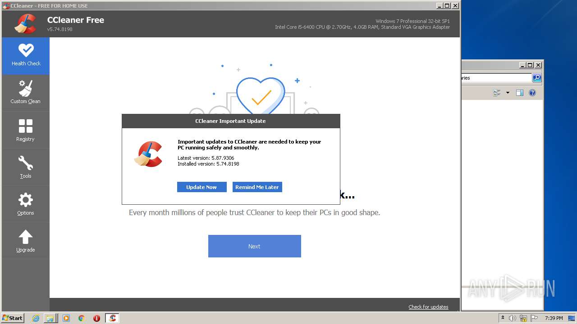Open the Upgrade section
Image resolution: width=577 pixels, height=324 pixels.
pyautogui.click(x=26, y=241)
